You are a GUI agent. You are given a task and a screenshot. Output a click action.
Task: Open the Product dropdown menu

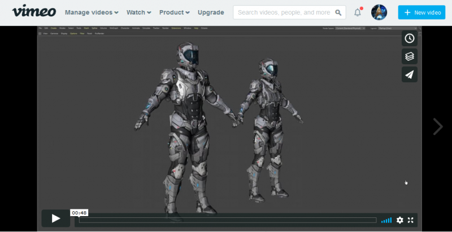[175, 12]
